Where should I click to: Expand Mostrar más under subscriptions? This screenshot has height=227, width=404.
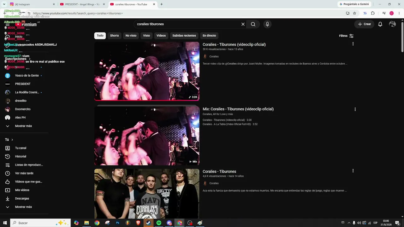click(24, 126)
